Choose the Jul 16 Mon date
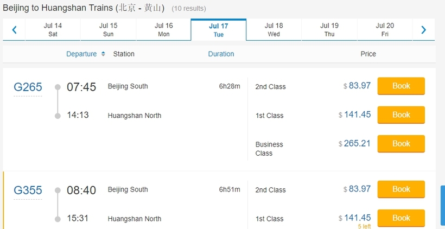Image resolution: width=445 pixels, height=229 pixels. pyautogui.click(x=164, y=30)
